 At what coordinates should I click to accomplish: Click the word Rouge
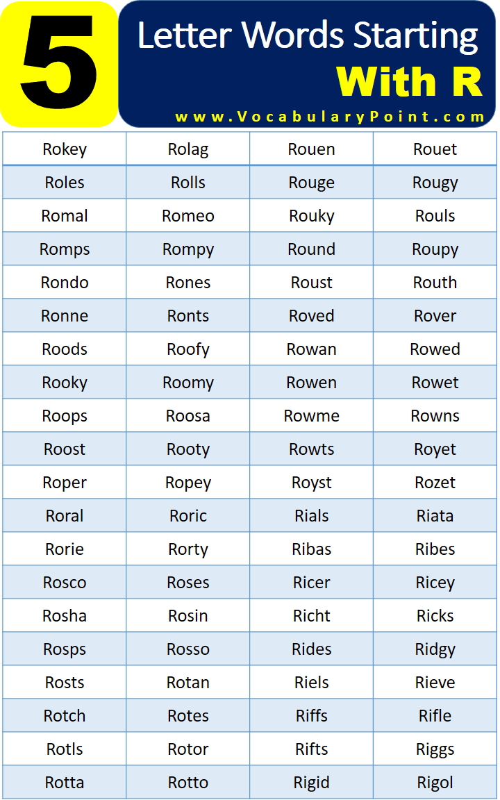312,183
